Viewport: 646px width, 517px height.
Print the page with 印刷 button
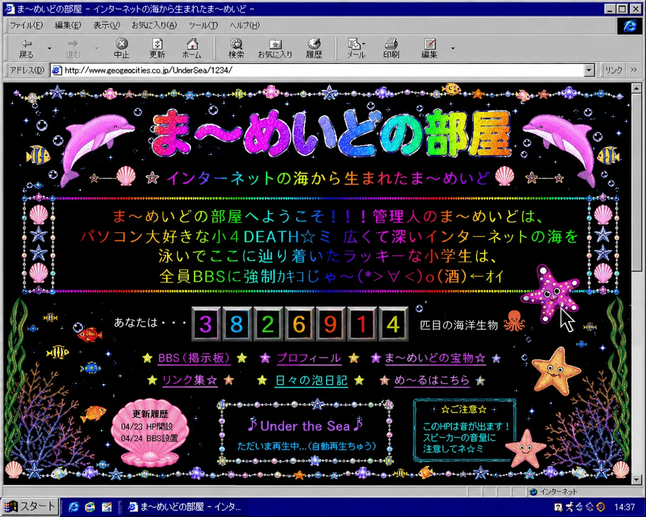pyautogui.click(x=391, y=48)
